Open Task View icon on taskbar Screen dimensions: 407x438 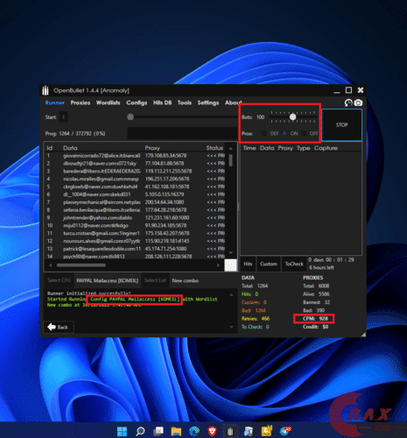[x=158, y=431]
